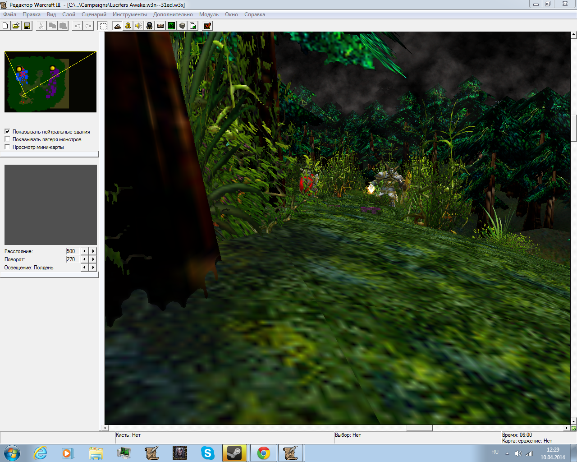Viewport: 577px width, 462px height.
Task: Open the Сценарий menu
Action: (94, 14)
